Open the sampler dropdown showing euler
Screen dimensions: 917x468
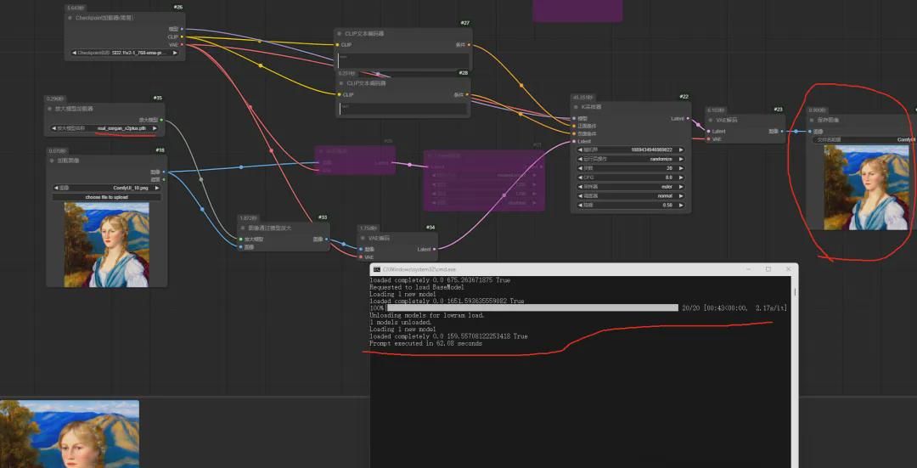631,186
